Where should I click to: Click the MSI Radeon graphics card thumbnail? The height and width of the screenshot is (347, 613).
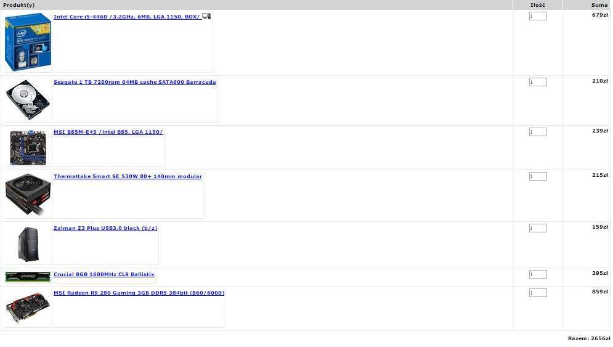click(28, 308)
